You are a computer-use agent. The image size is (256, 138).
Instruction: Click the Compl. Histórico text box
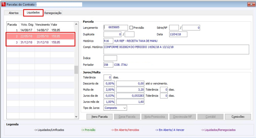point(176,49)
